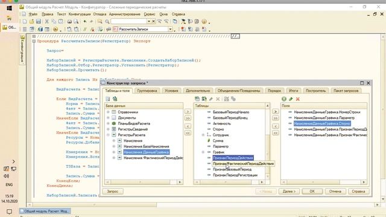386x217 pixels.
Task: Open the Syntax assistant icon
Action: point(183,22)
